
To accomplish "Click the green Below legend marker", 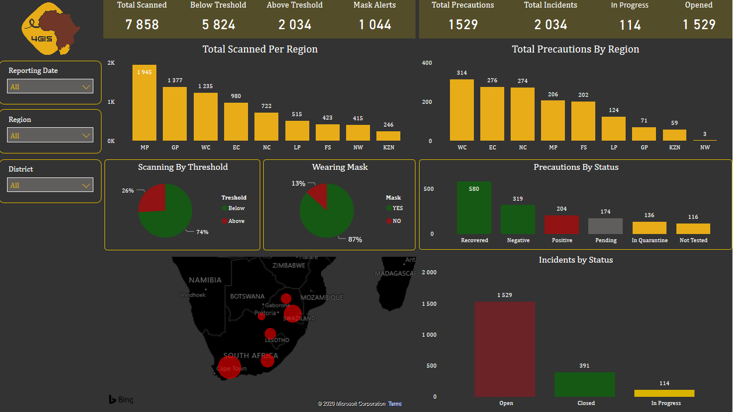I will pyautogui.click(x=225, y=208).
